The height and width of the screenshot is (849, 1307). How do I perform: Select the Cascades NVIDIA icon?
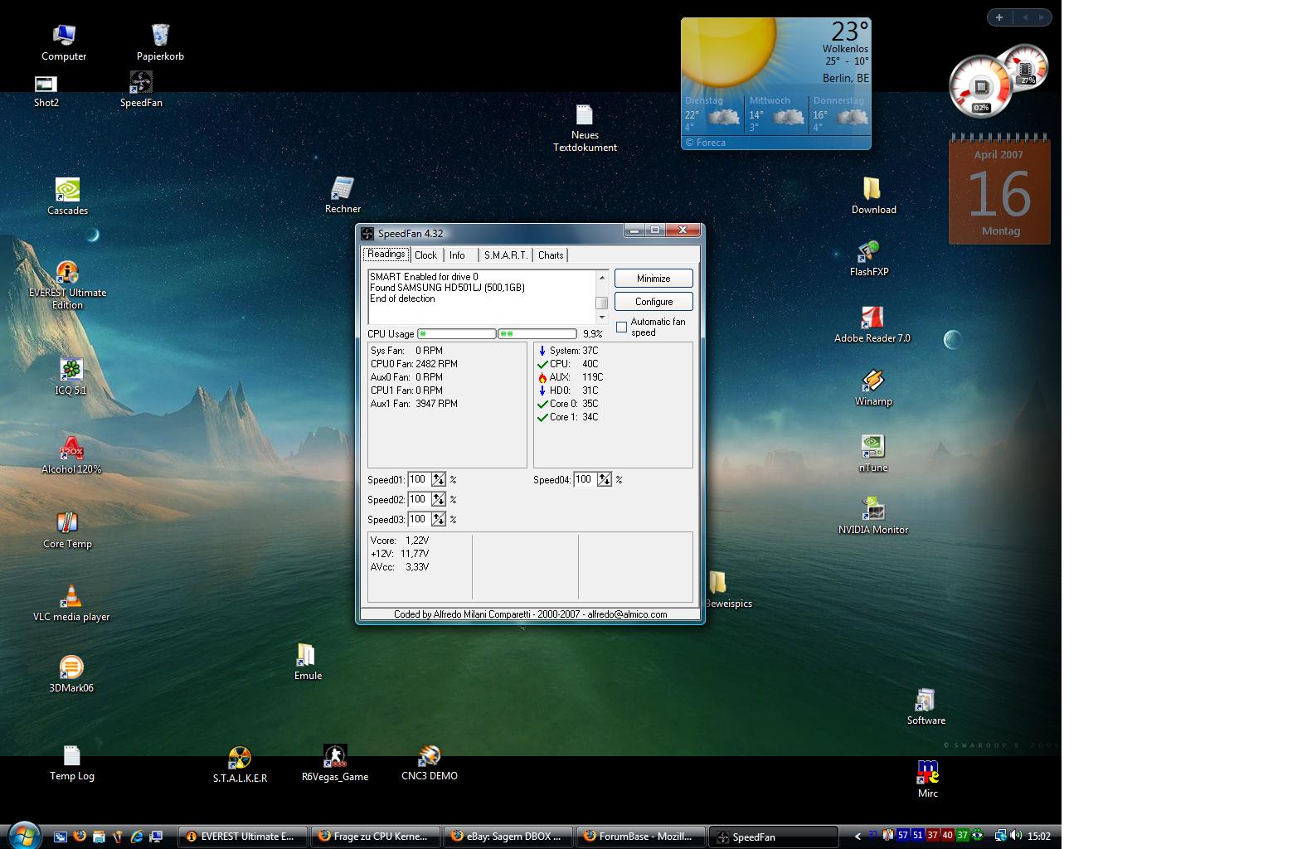tap(67, 197)
